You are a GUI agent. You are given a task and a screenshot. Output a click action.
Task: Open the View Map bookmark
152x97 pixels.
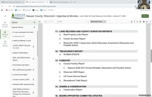coord(9,10)
